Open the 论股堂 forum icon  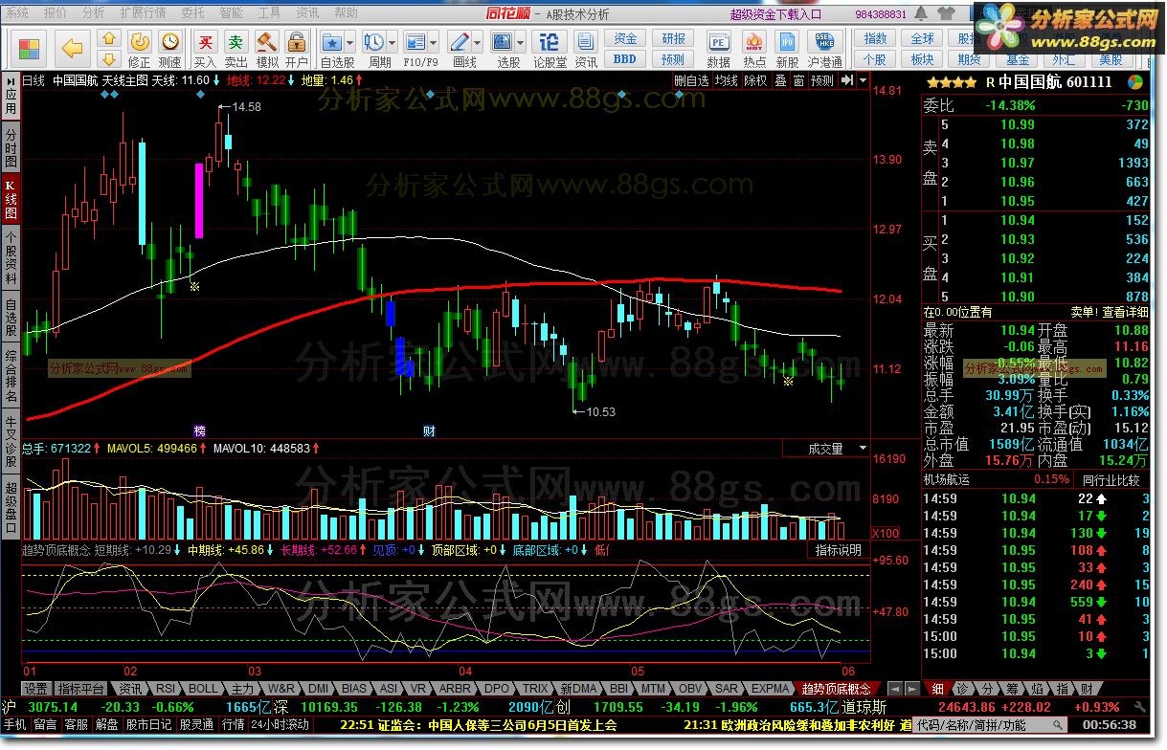pyautogui.click(x=549, y=42)
